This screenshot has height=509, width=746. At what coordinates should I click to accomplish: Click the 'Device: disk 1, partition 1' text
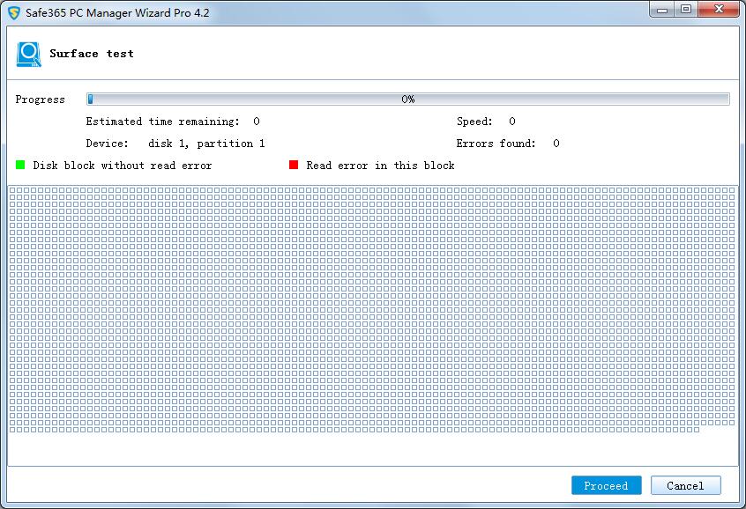[175, 144]
